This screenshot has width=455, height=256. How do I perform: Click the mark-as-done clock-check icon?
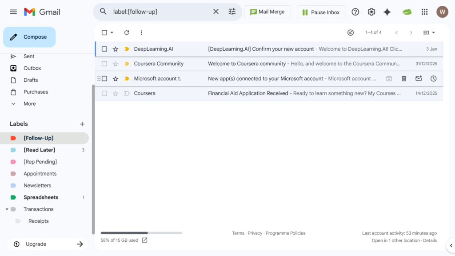click(x=351, y=32)
